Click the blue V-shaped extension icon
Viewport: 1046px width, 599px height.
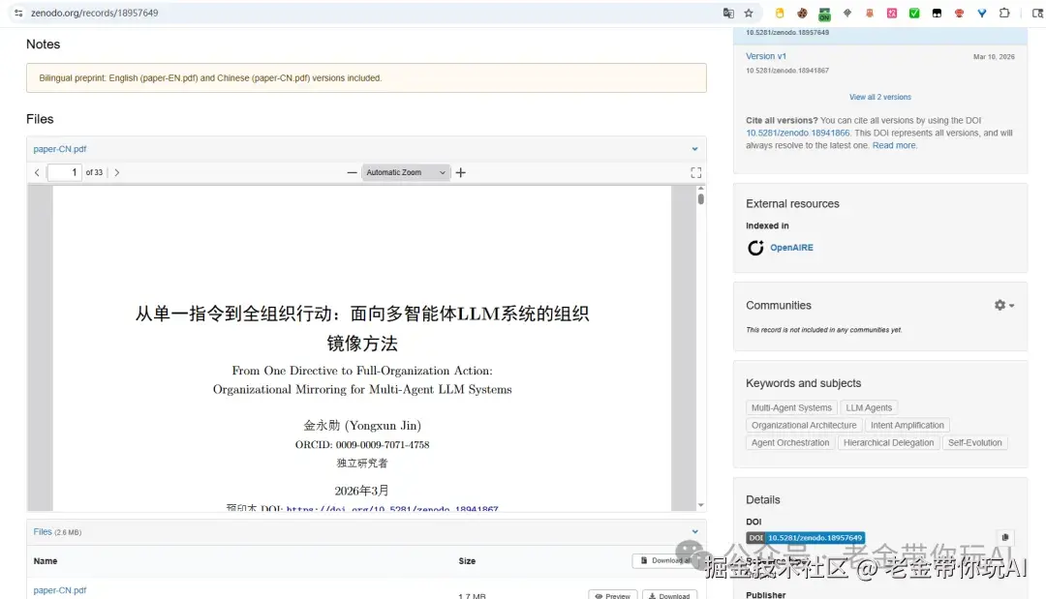coord(981,13)
